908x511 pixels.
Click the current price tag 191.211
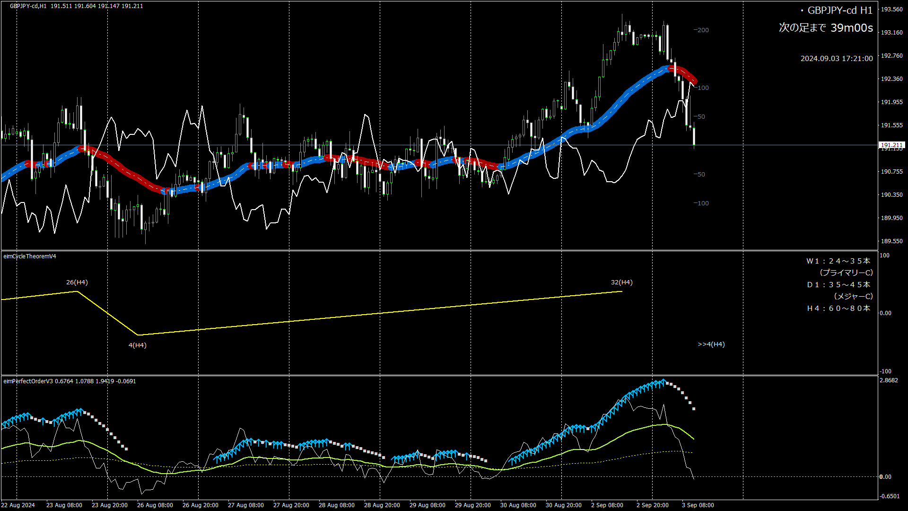point(891,145)
